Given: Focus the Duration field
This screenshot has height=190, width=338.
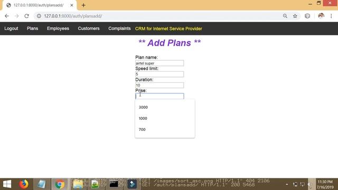Looking at the screenshot, I should 159,85.
